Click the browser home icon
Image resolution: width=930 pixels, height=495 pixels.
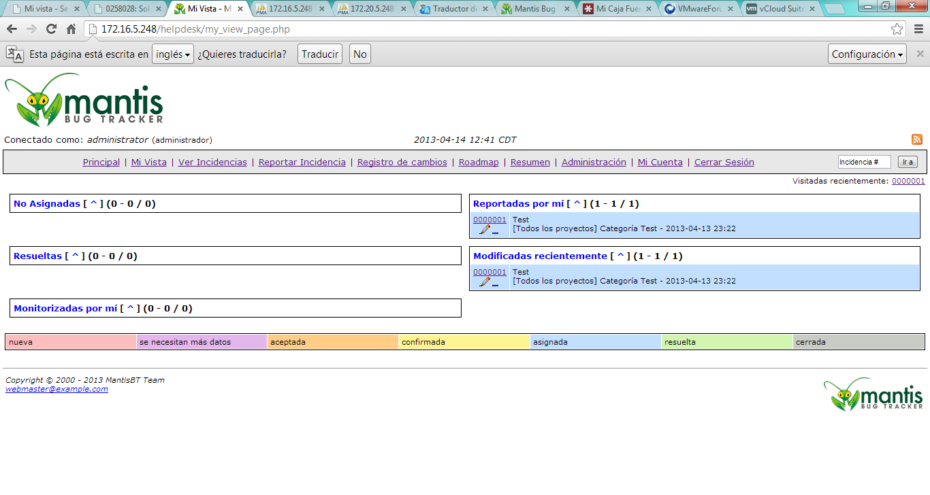click(71, 29)
